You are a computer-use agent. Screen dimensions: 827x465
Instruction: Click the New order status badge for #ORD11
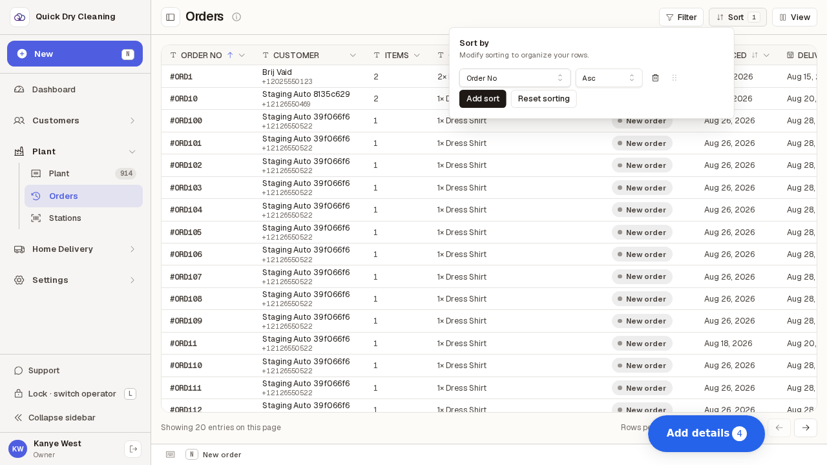coord(642,344)
